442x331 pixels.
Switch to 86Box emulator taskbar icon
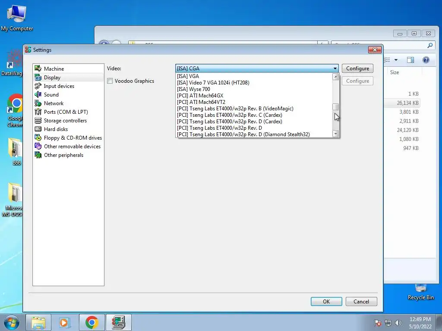(x=118, y=322)
